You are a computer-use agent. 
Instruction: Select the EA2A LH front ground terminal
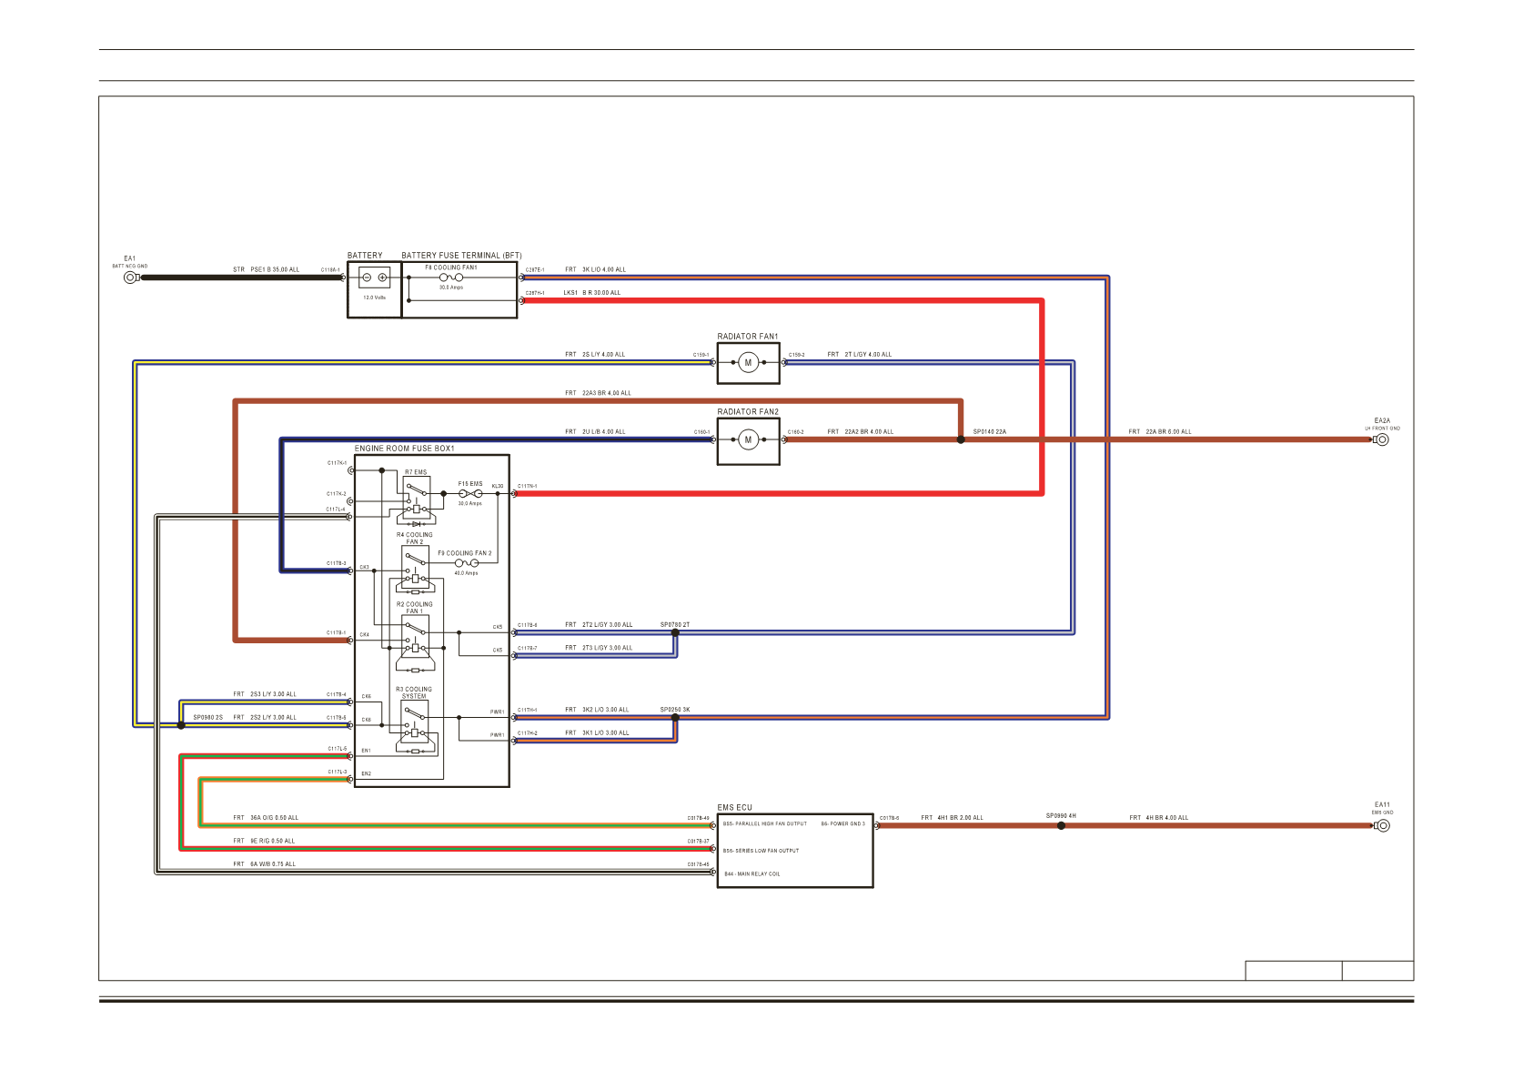[x=1381, y=439]
